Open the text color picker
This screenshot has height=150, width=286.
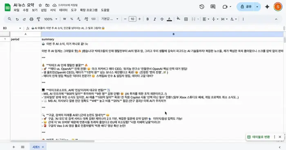click(x=169, y=19)
